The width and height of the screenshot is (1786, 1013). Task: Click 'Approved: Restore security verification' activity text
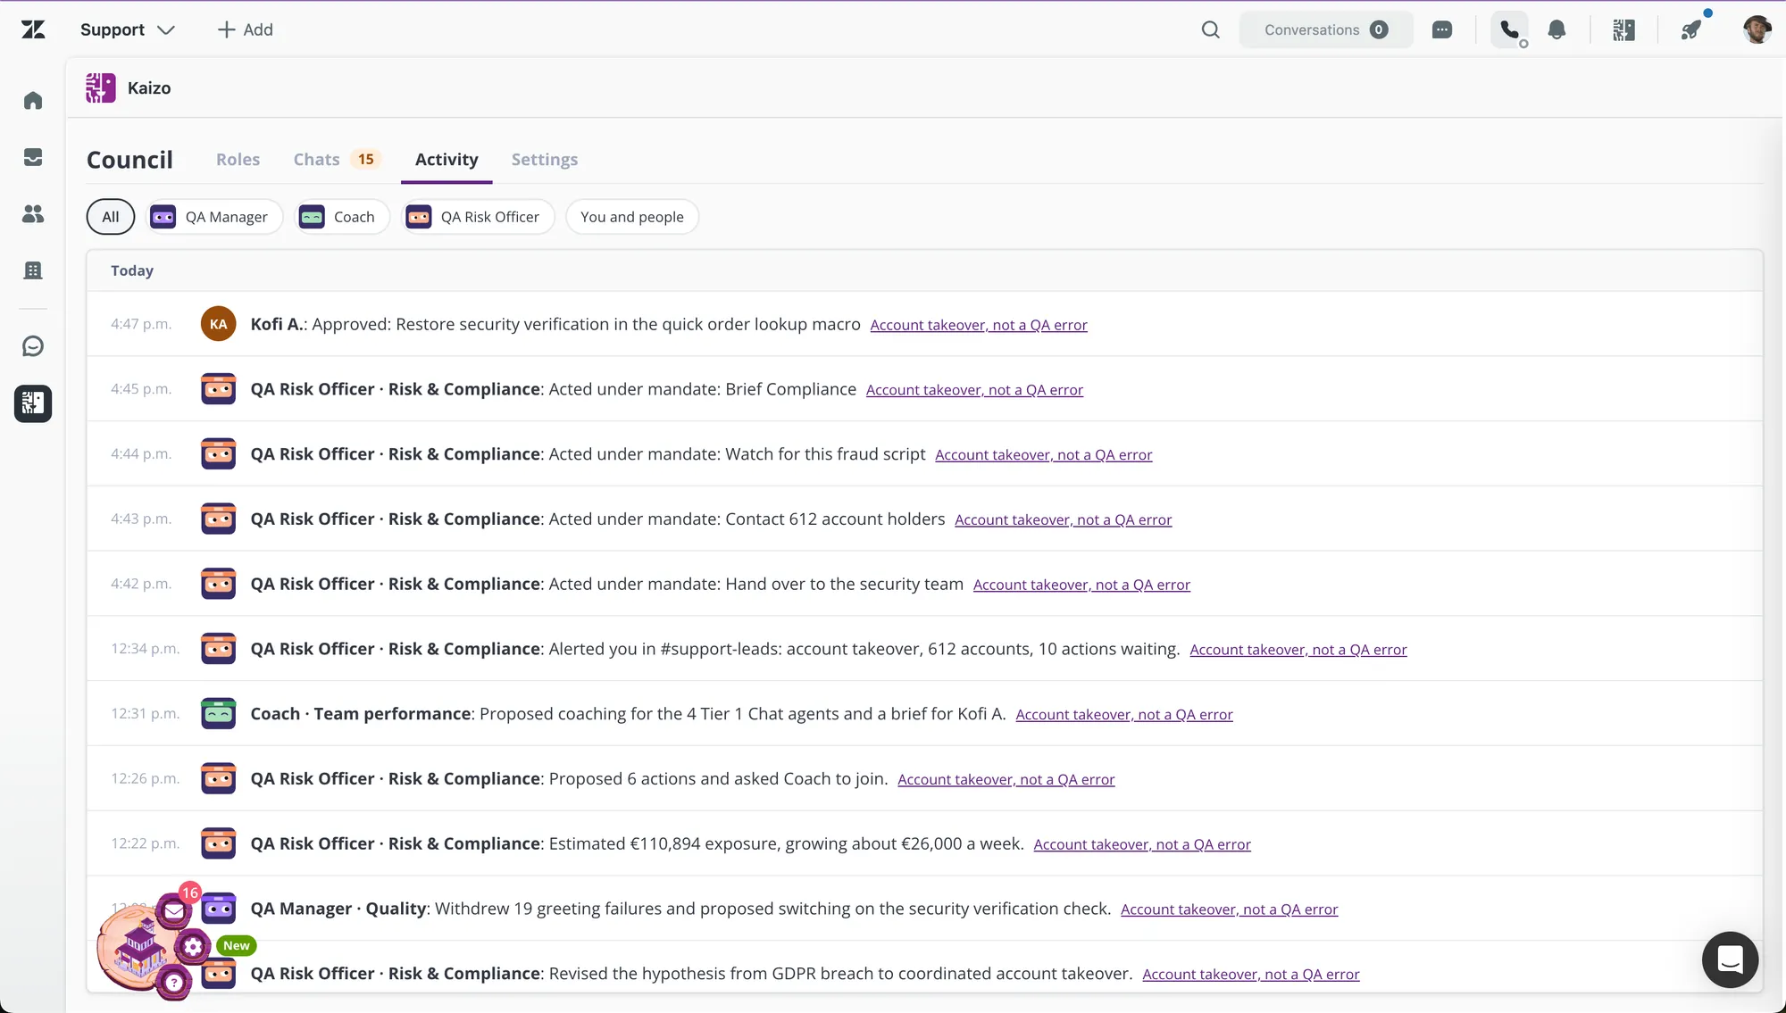pos(586,324)
